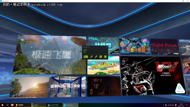Open the VR 计算器 app tile
Screen dimensions: 190x107
pyautogui.click(x=103, y=45)
